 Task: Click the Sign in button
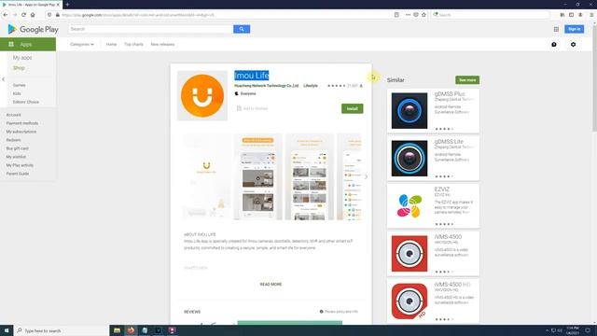(x=575, y=29)
